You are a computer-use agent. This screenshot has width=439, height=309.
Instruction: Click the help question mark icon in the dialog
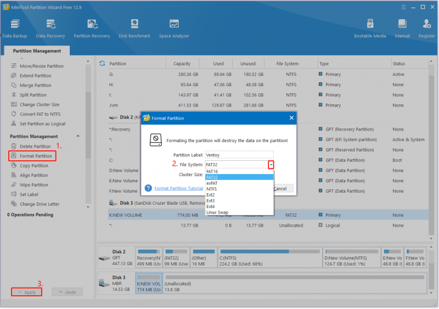(x=148, y=188)
